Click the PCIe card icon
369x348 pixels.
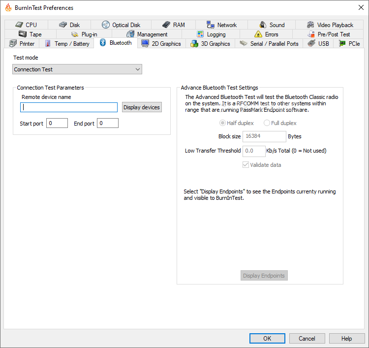(x=342, y=43)
